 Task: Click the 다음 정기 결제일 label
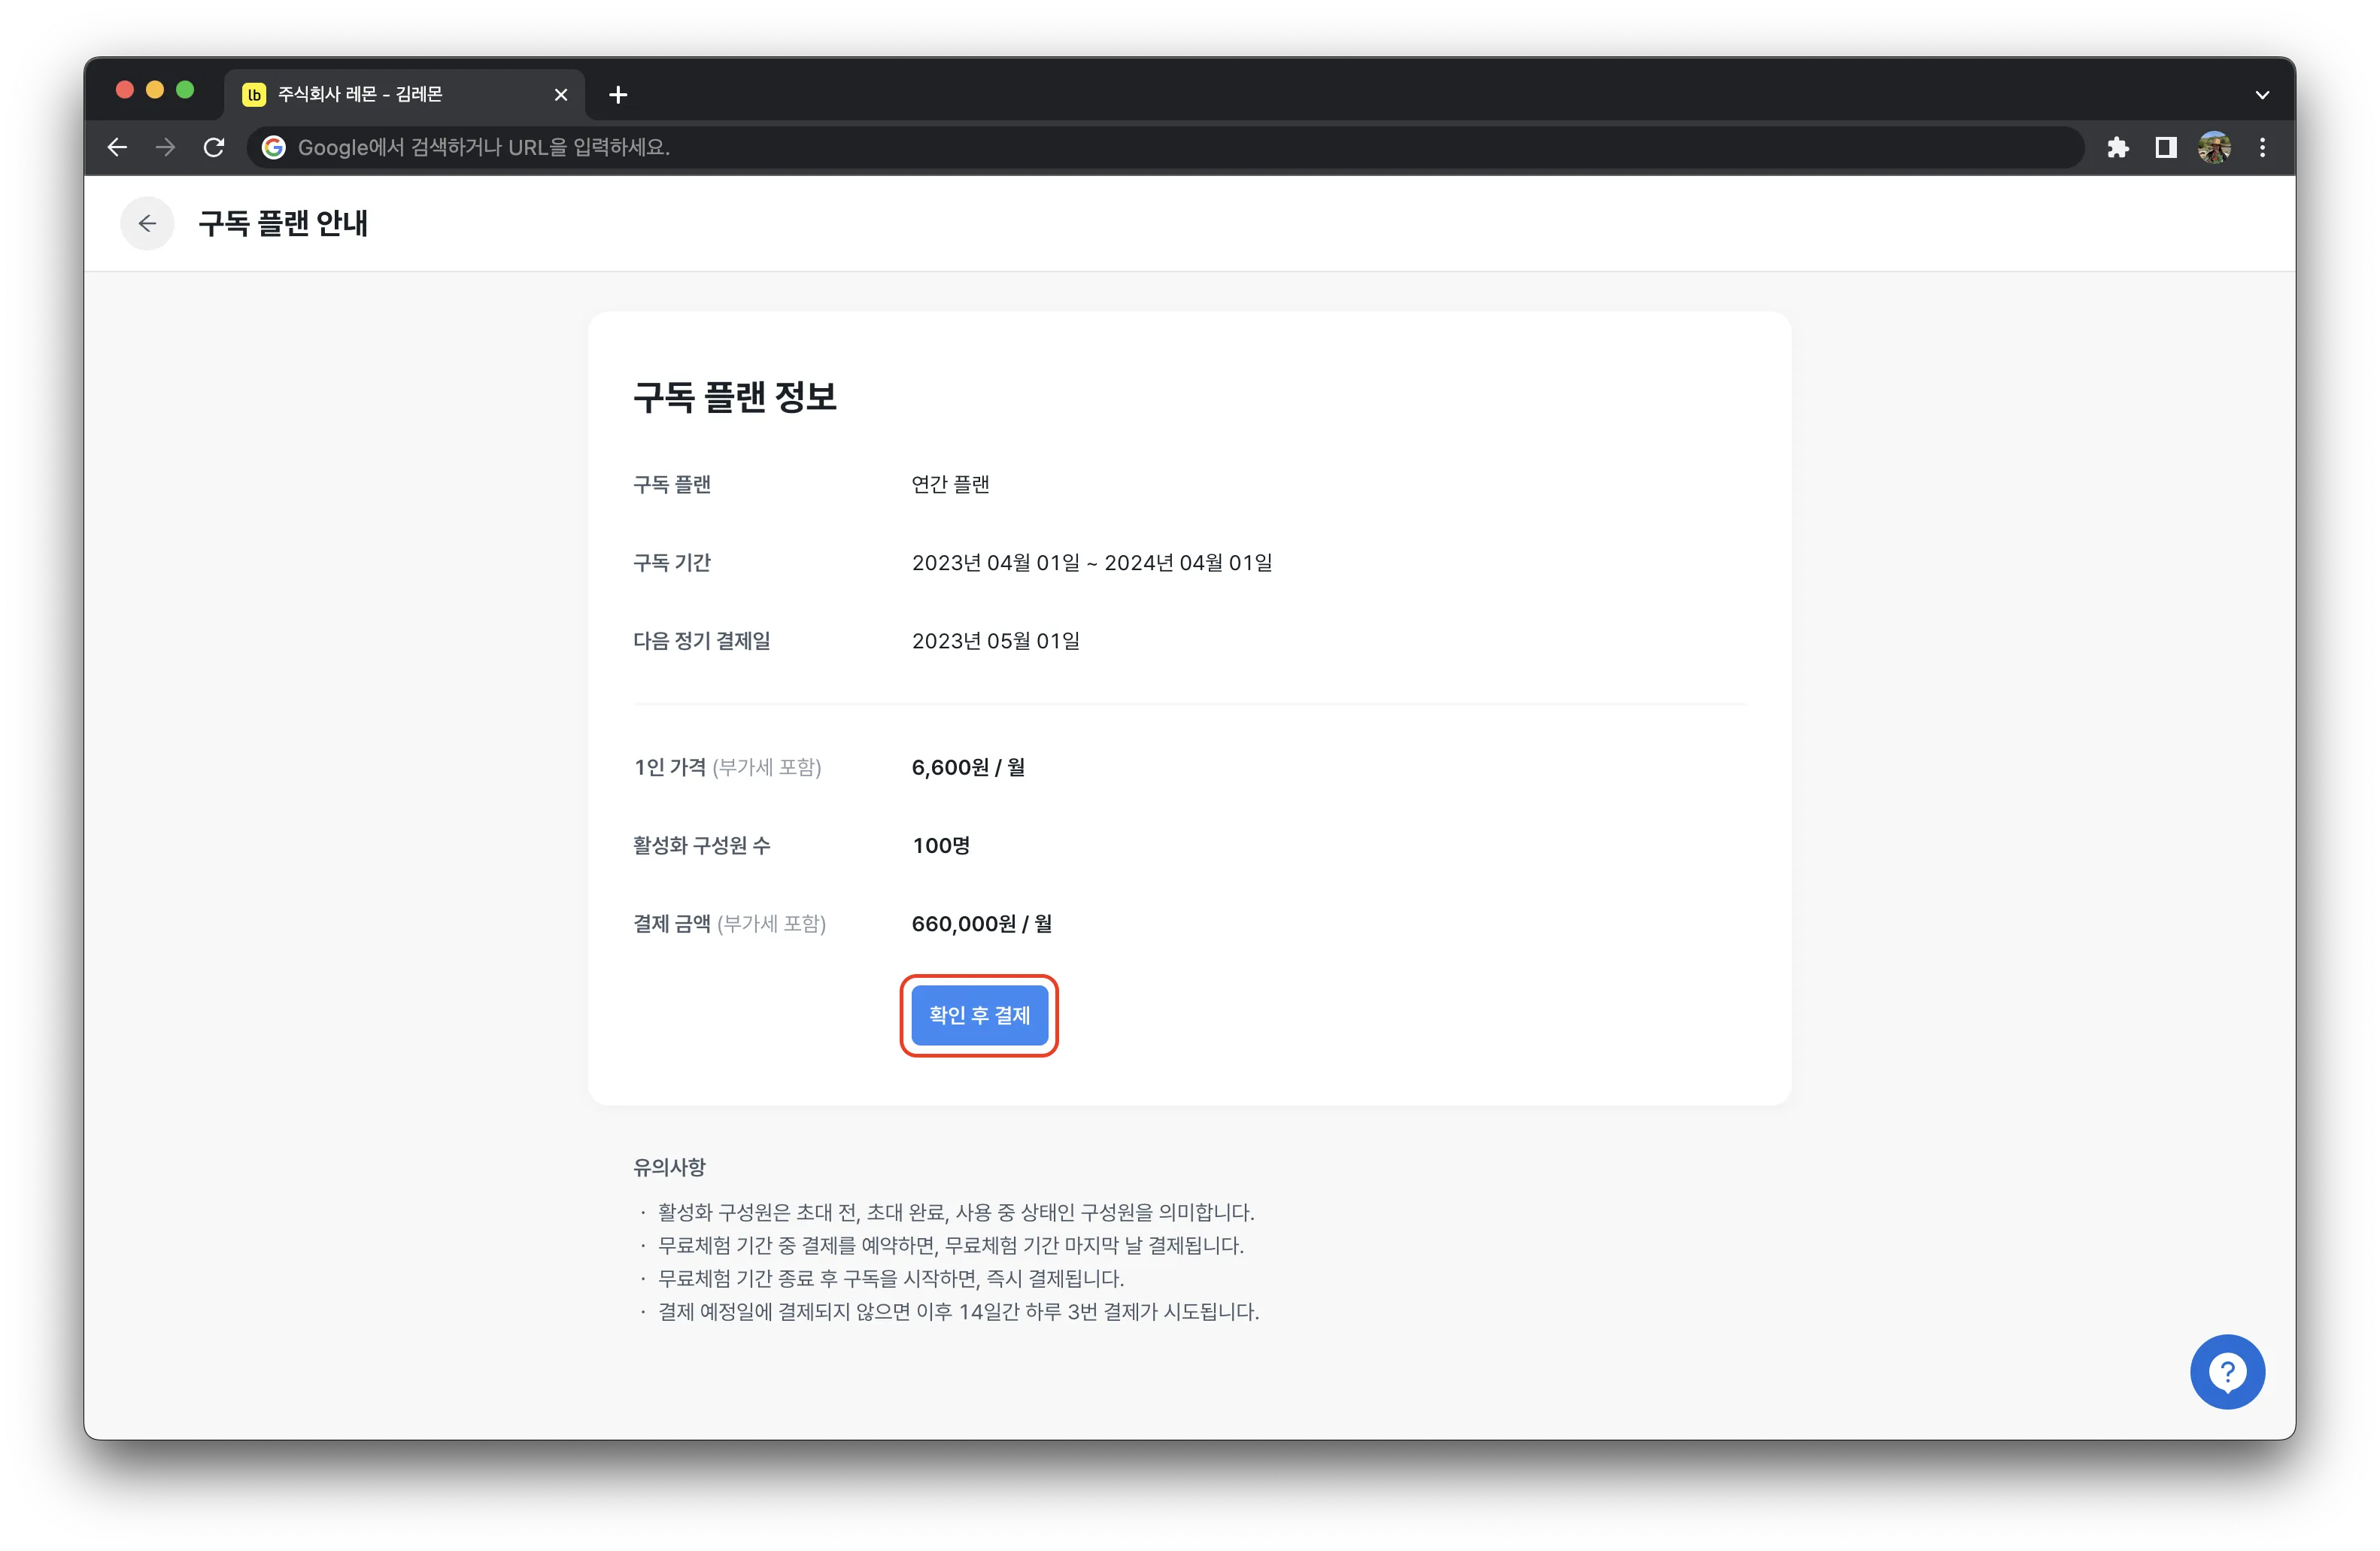[x=701, y=640]
